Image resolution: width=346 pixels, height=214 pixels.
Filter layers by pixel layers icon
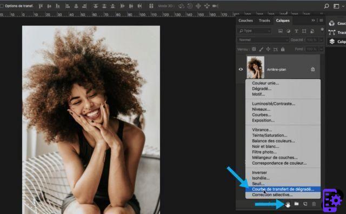pyautogui.click(x=281, y=31)
